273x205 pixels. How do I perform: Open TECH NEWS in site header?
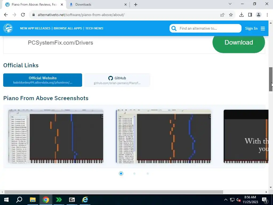click(94, 28)
